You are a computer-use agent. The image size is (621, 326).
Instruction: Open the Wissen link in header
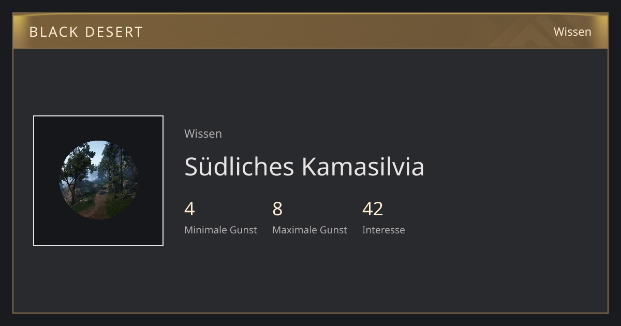click(x=572, y=32)
